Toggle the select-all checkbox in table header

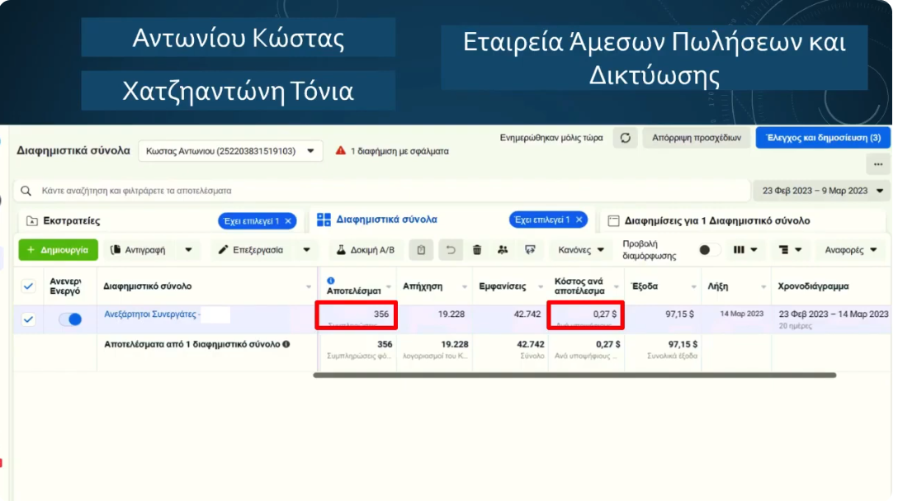[x=29, y=286]
